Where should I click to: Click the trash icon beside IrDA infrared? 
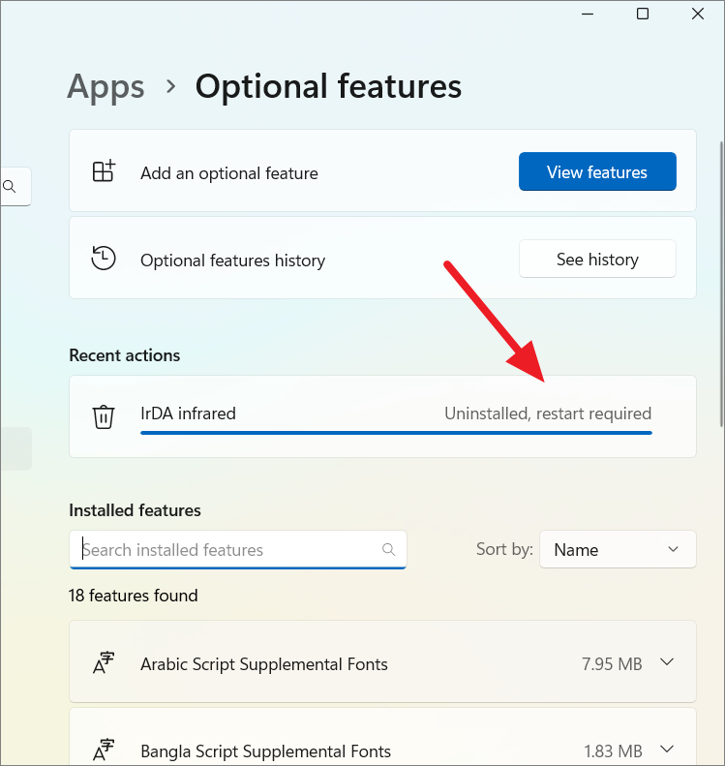tap(104, 416)
